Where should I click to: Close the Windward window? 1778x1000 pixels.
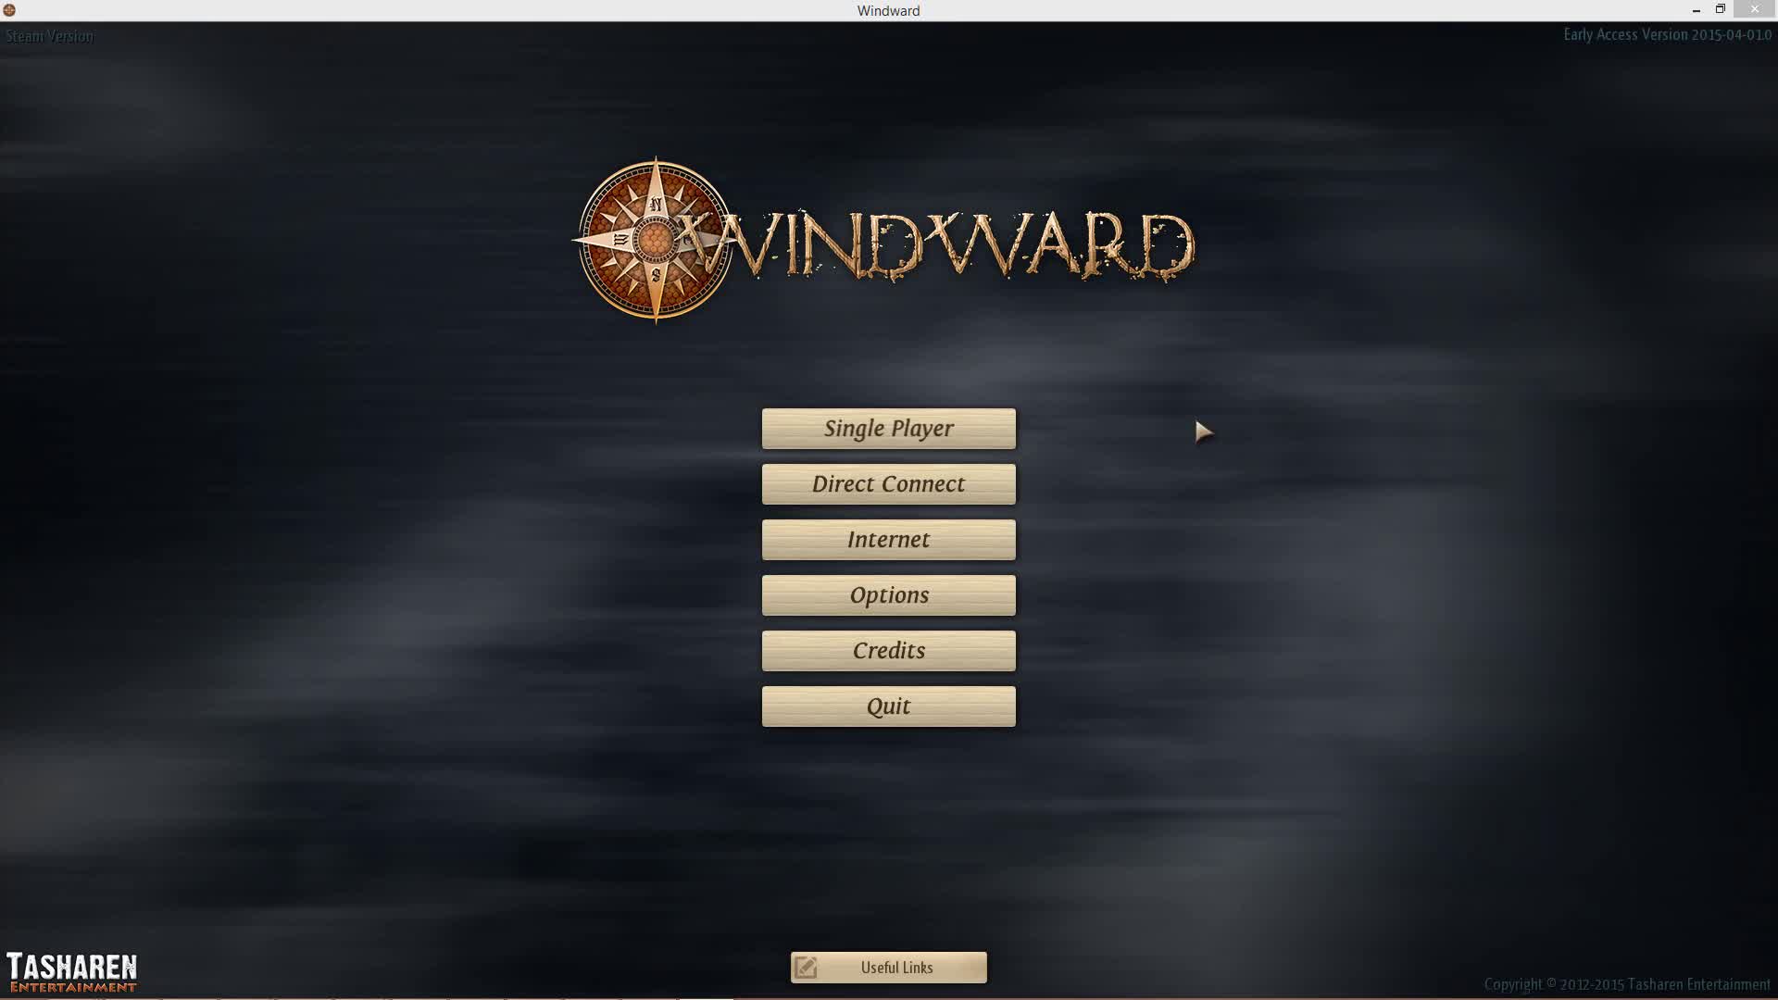click(x=1754, y=10)
